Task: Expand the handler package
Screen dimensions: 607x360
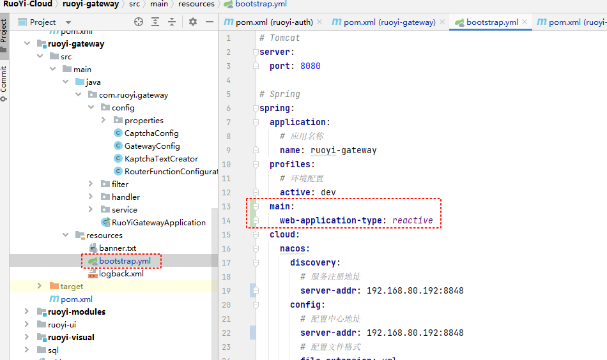Action: click(91, 197)
